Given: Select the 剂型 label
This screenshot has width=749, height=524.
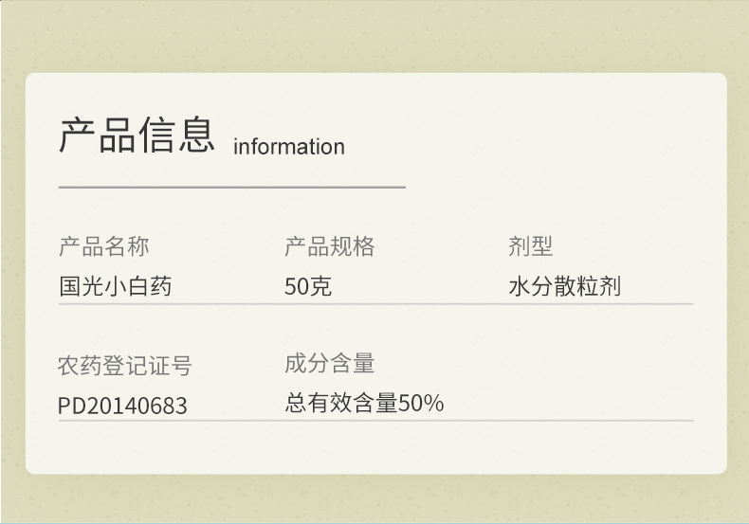Looking at the screenshot, I should [x=531, y=246].
